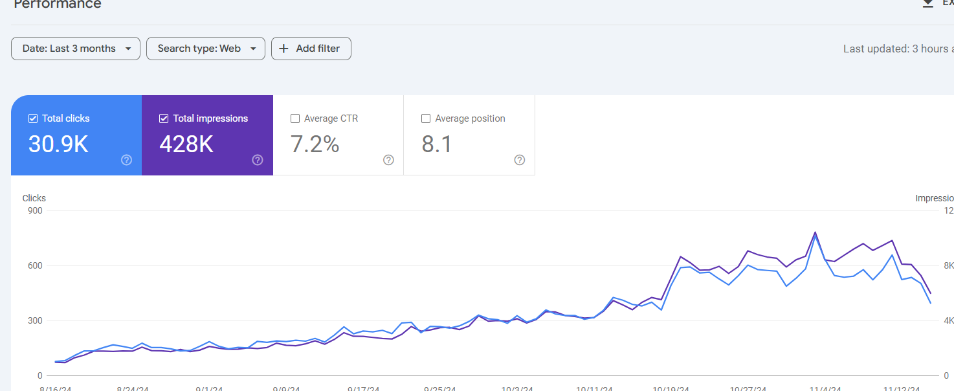Click the highest peak of the purple impressions line

pos(815,232)
